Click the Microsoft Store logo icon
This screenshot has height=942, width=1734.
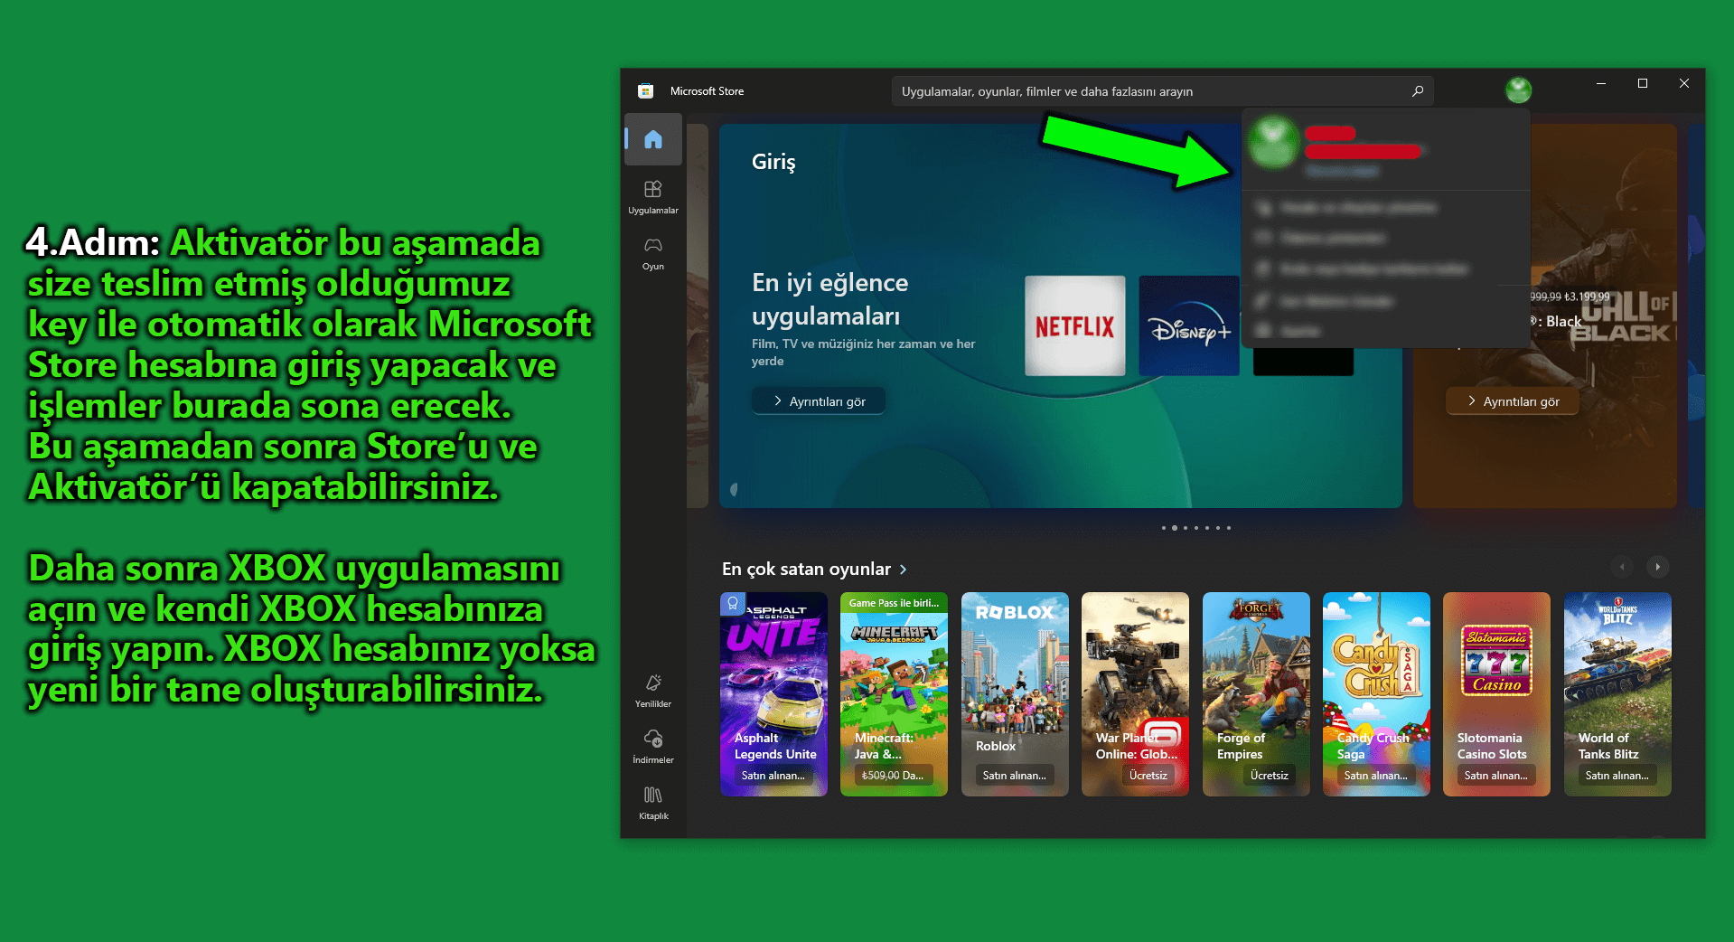click(x=645, y=91)
